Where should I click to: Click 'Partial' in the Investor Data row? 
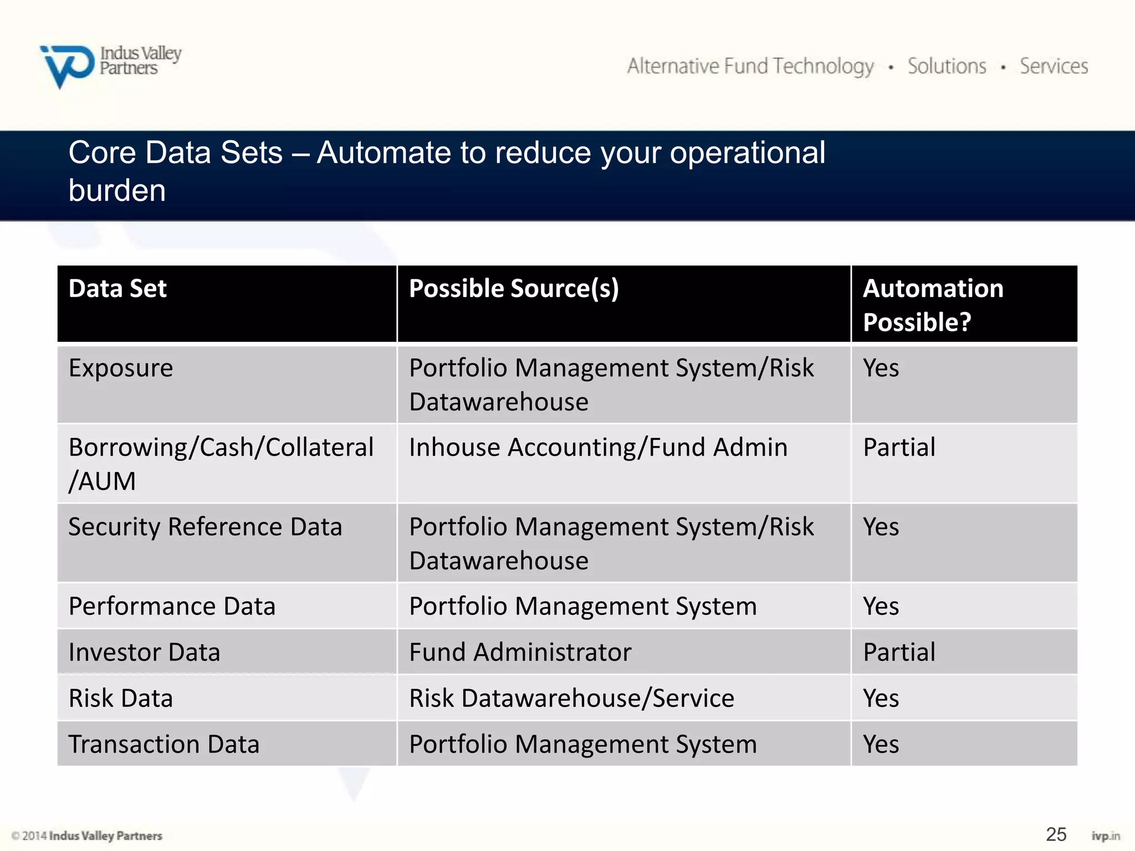899,652
